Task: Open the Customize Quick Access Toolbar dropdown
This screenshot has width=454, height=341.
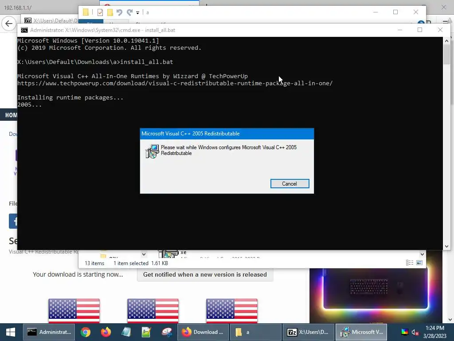Action: 137,12
